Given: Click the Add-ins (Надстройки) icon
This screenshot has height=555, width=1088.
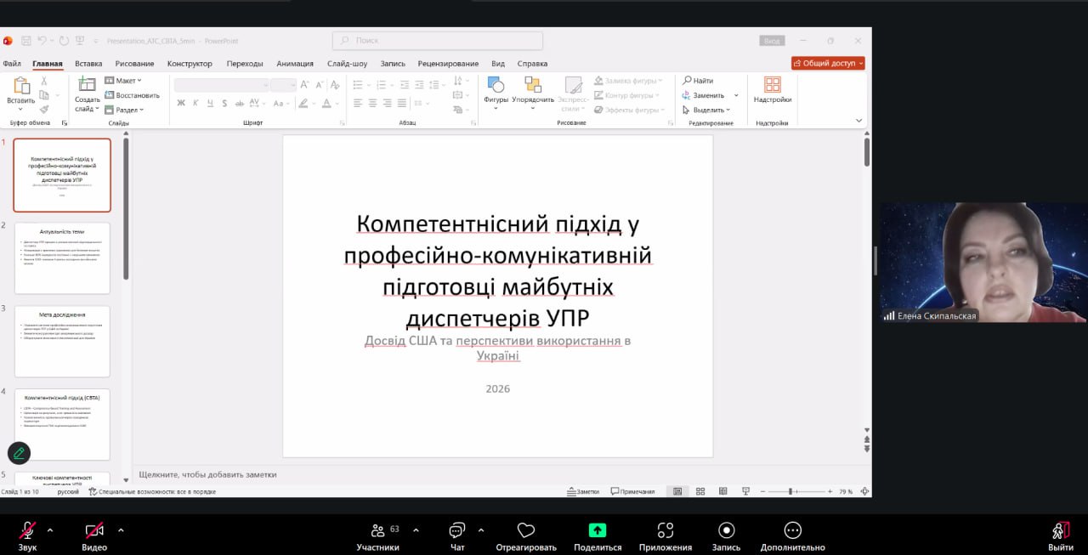Looking at the screenshot, I should tap(772, 85).
